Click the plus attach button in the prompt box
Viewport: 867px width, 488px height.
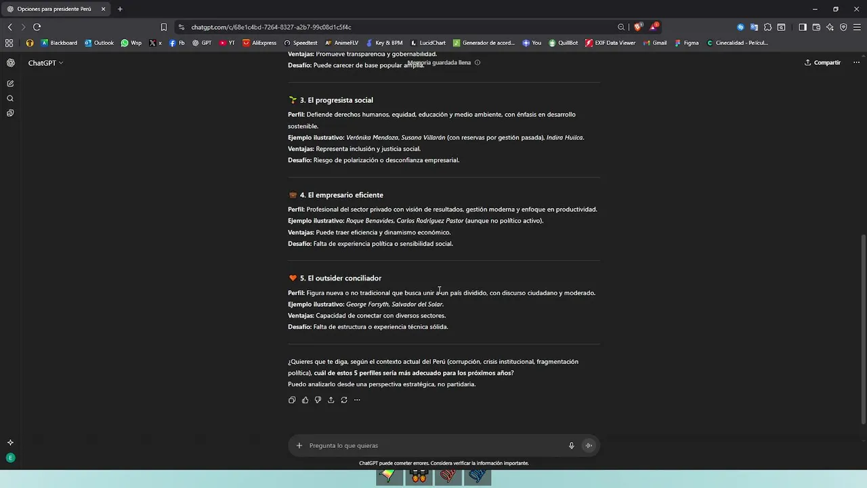tap(299, 445)
